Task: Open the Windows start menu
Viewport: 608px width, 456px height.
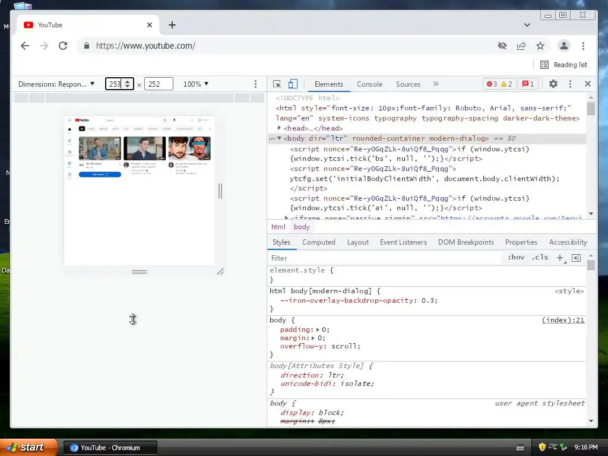Action: coord(28,448)
